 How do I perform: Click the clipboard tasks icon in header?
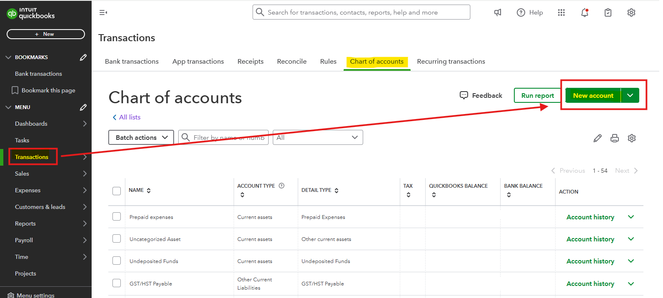coord(608,12)
